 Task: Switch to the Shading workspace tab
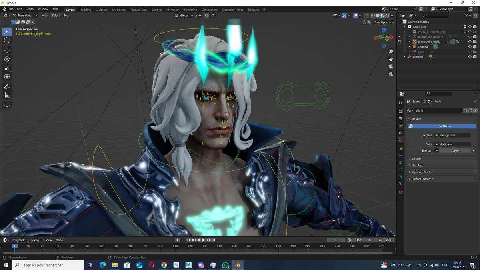(x=156, y=10)
